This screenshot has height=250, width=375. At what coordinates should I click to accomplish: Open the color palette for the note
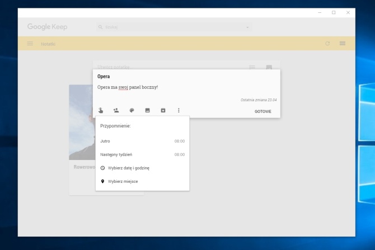132,111
